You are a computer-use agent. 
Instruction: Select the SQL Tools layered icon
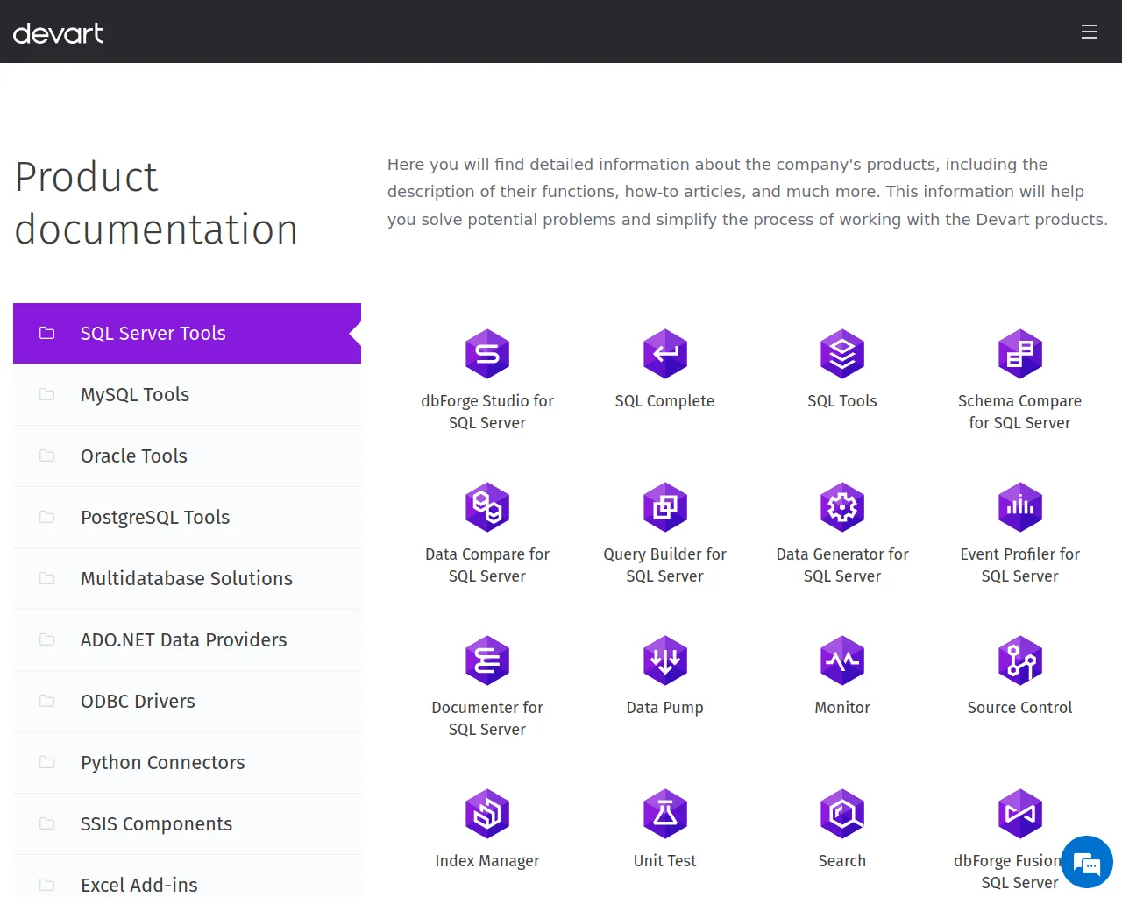(842, 354)
